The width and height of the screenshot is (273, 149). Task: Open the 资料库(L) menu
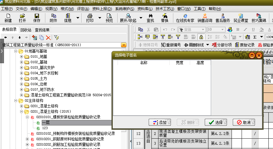point(145,9)
